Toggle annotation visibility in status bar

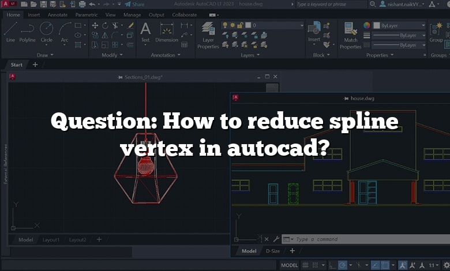click(403, 265)
